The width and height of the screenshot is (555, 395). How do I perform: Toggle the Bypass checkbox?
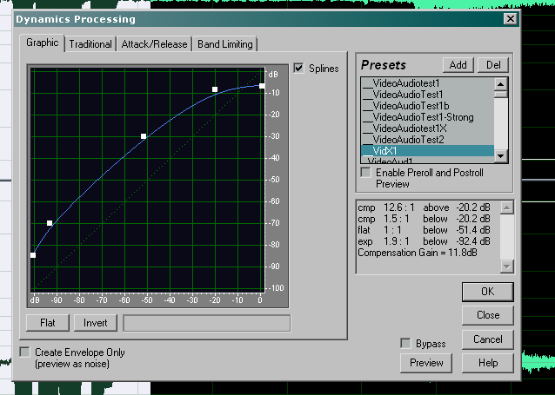coord(405,344)
